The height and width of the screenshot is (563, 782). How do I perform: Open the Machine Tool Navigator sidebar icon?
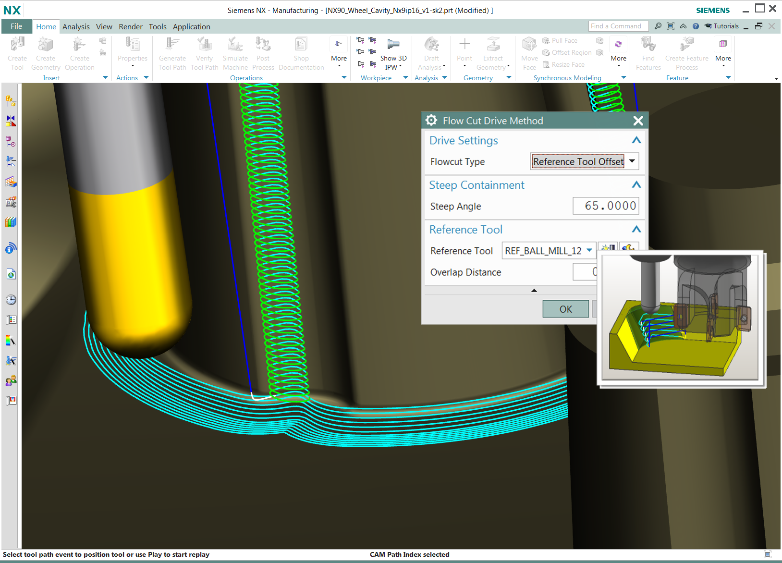click(11, 202)
